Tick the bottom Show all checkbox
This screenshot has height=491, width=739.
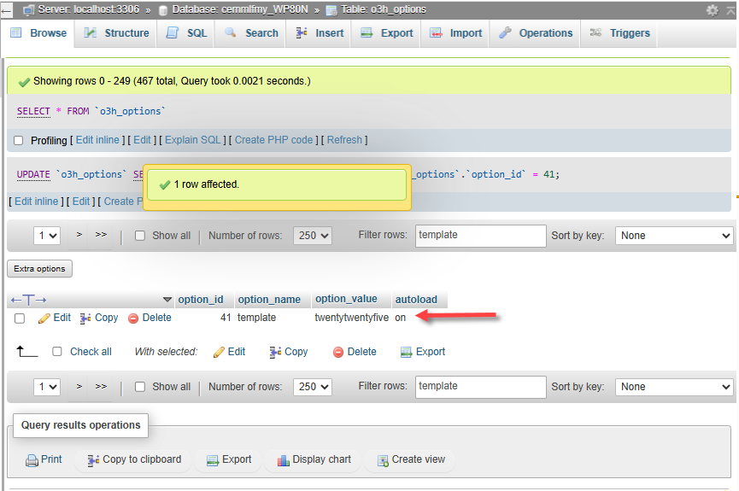140,387
